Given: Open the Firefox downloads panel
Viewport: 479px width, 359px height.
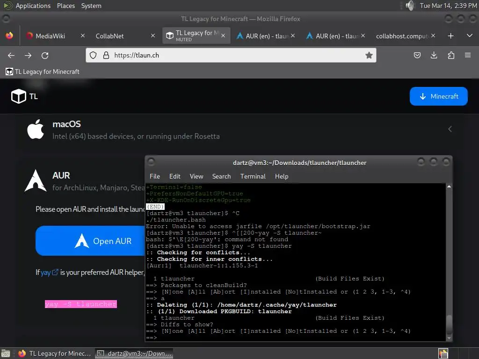Looking at the screenshot, I should tap(434, 55).
